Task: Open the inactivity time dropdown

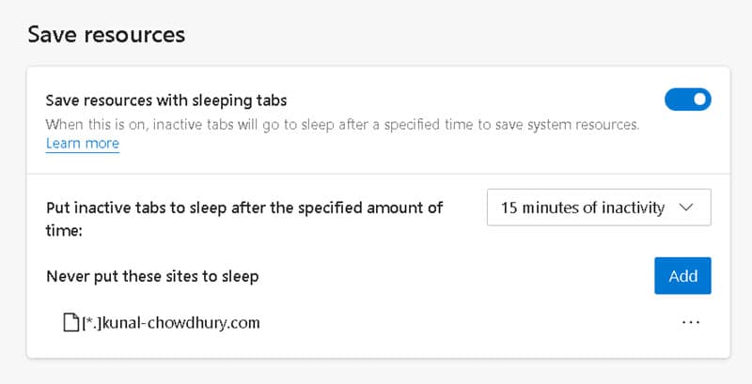Action: (598, 207)
